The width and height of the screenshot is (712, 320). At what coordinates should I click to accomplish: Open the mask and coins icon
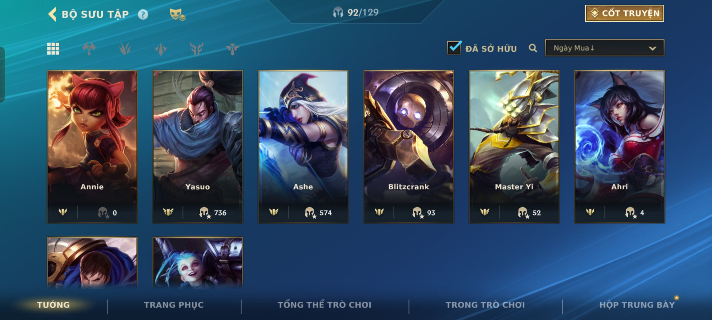click(x=177, y=15)
